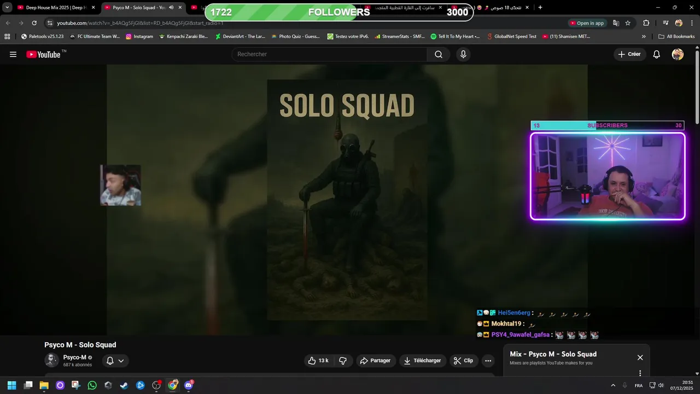This screenshot has width=700, height=394.
Task: Click the Open in app button
Action: tap(587, 23)
